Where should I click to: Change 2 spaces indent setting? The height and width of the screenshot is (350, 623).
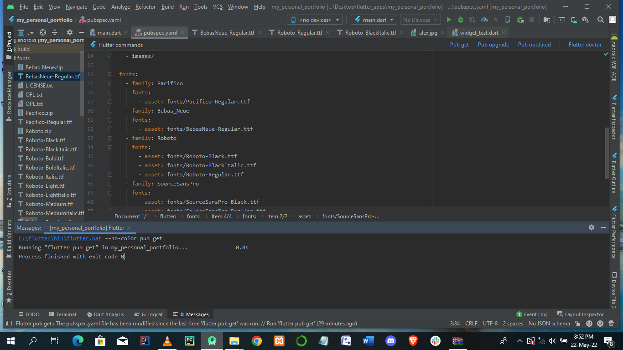pyautogui.click(x=513, y=324)
